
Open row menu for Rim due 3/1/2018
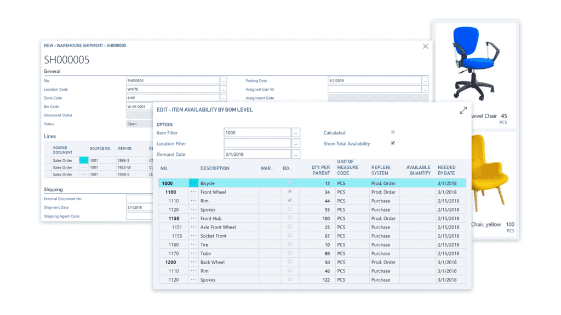193,271
